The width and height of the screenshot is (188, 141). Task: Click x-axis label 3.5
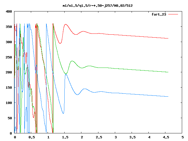coord(132,137)
